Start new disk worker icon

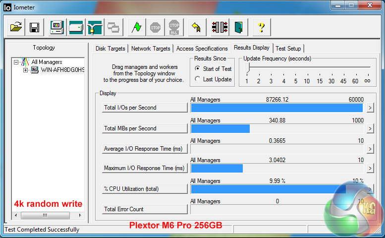[x=76, y=27]
